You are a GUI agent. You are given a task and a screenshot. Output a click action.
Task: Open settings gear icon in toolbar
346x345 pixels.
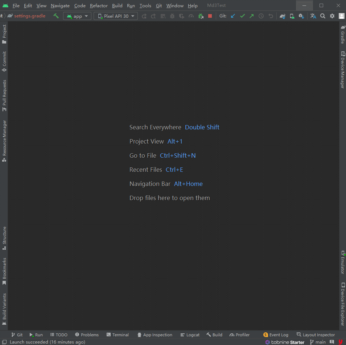tap(332, 16)
